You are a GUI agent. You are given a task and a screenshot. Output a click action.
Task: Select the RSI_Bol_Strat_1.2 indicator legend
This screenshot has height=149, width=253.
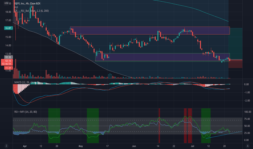coord(31,11)
